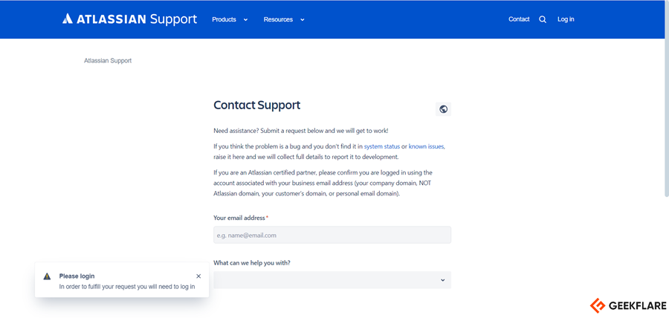Click the chevron arrow beside Products

tap(245, 19)
